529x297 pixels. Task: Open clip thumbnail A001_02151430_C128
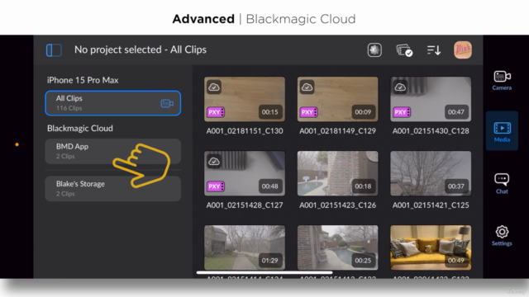[x=431, y=99]
